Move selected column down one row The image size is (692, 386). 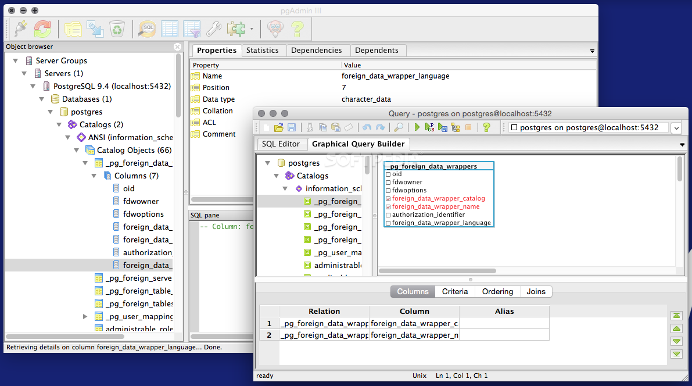point(676,341)
